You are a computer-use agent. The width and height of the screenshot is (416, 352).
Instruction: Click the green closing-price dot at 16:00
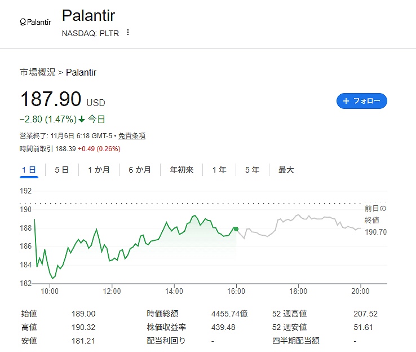pos(236,229)
